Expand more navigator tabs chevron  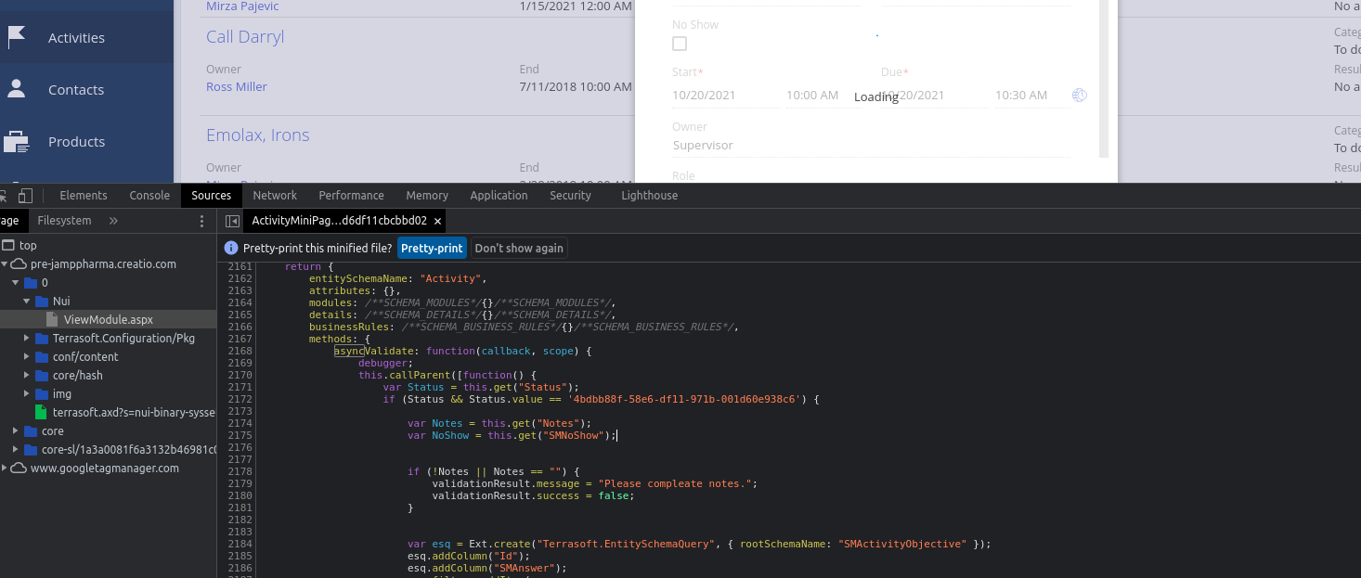(113, 221)
